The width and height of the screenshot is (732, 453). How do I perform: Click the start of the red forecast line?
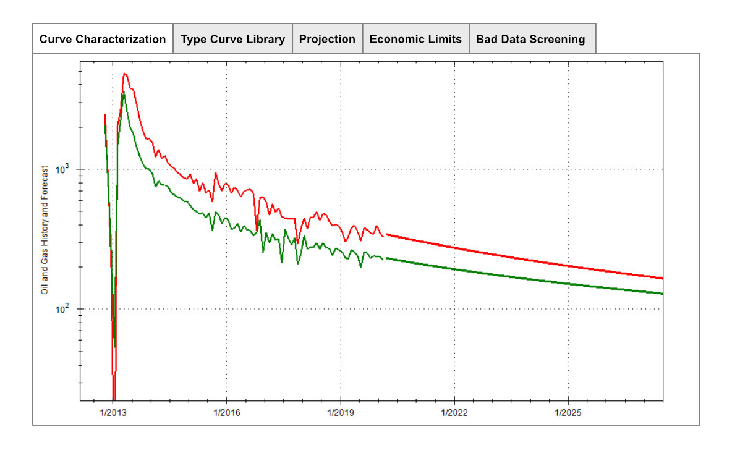388,235
